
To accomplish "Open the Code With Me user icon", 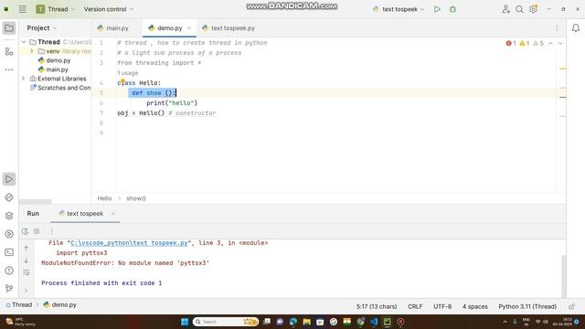I will point(505,9).
